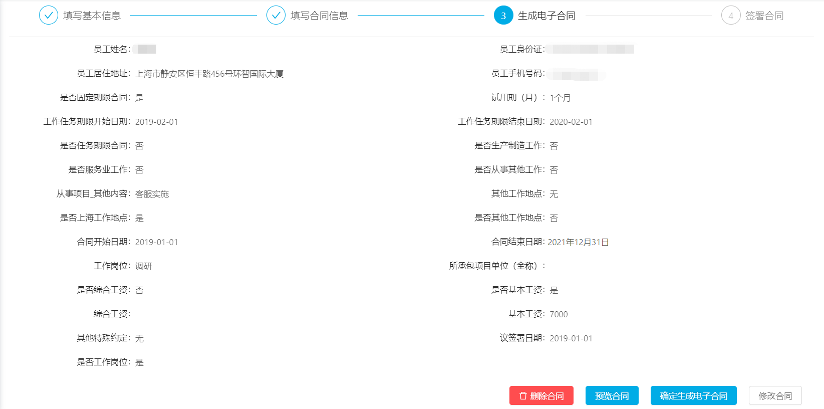Click the 从事项目_其他内容 label
This screenshot has width=824, height=409.
tap(94, 194)
